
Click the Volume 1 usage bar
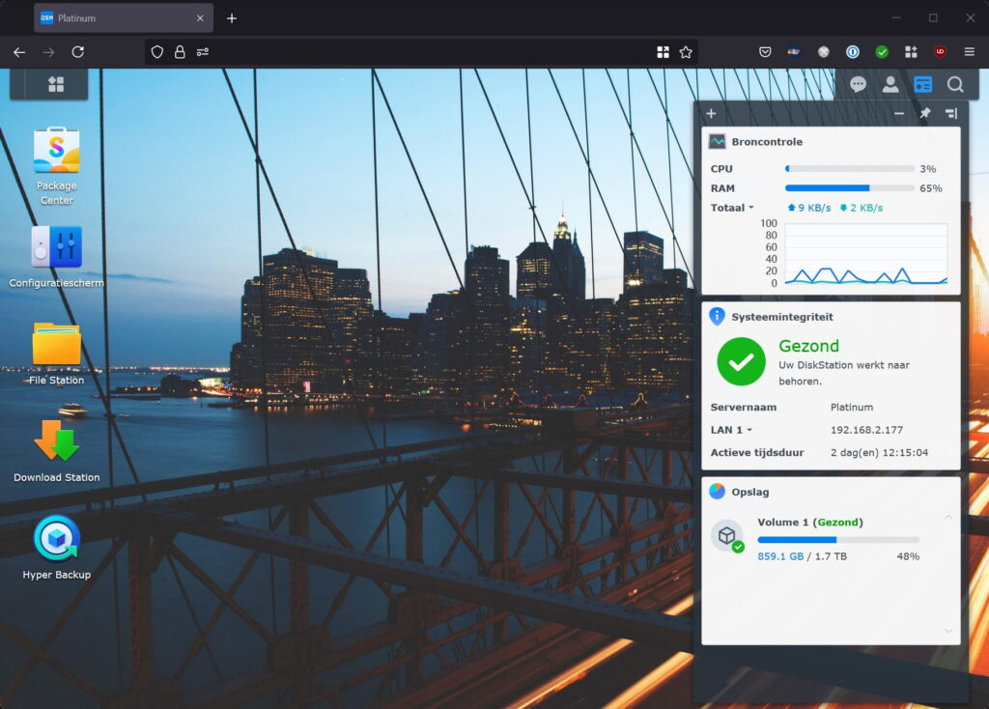pyautogui.click(x=837, y=540)
